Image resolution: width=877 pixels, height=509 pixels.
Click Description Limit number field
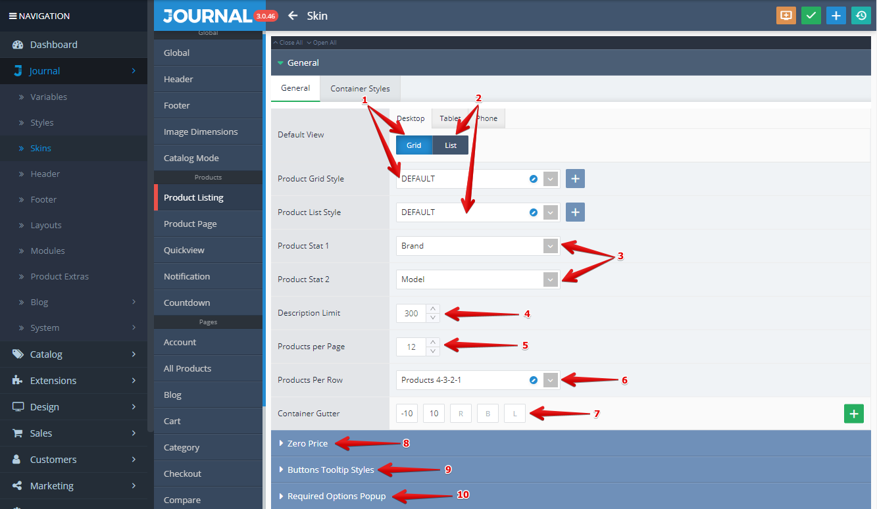pyautogui.click(x=412, y=313)
